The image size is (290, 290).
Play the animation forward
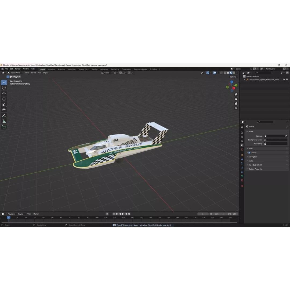tap(123, 214)
